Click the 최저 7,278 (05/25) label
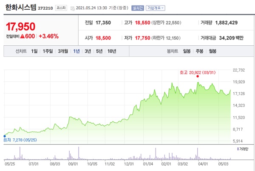Viewport: 255px width, 171px height. (x=20, y=140)
